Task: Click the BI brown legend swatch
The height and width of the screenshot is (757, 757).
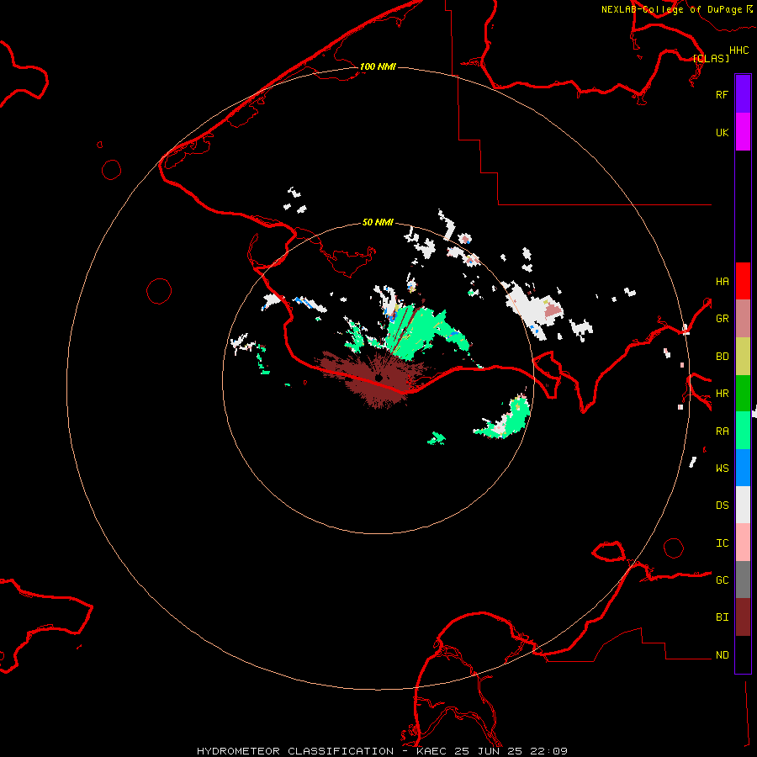Action: click(x=743, y=617)
